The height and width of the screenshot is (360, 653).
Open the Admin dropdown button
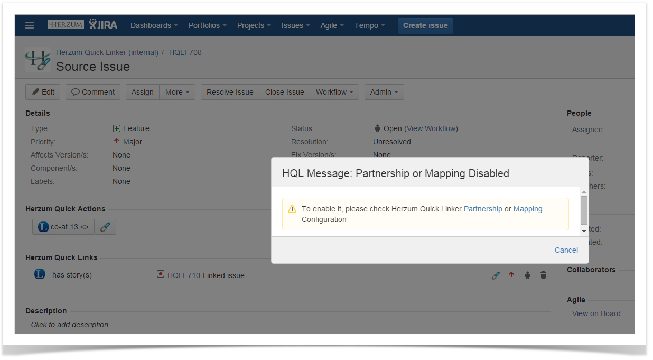(384, 92)
